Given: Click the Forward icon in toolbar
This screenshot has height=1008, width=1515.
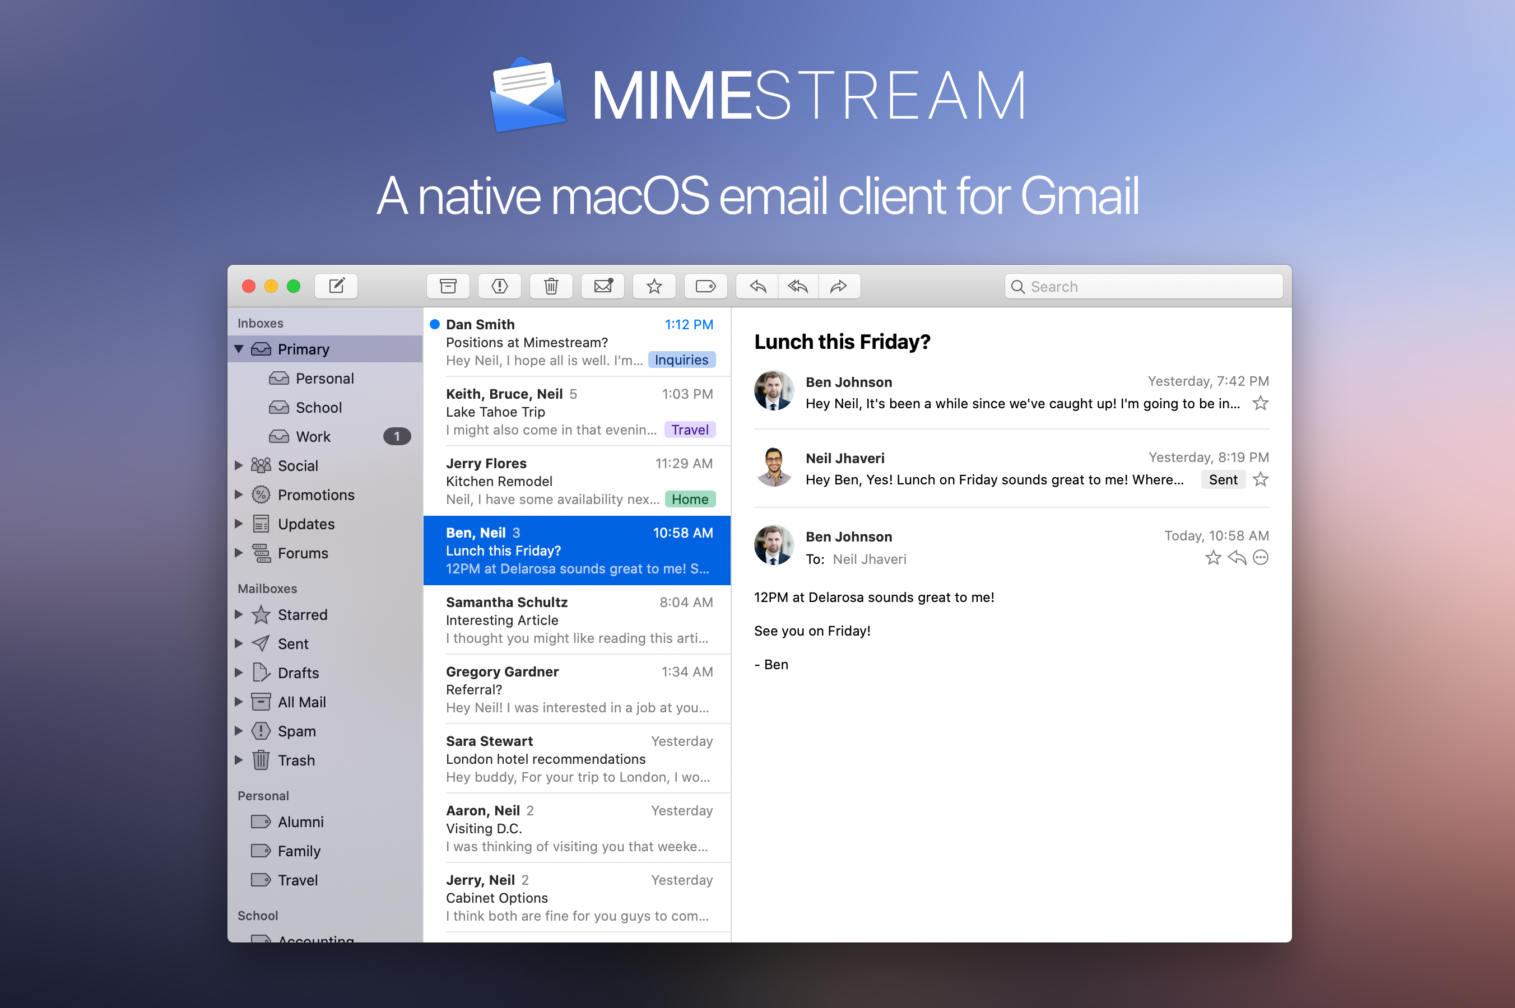Looking at the screenshot, I should coord(840,284).
